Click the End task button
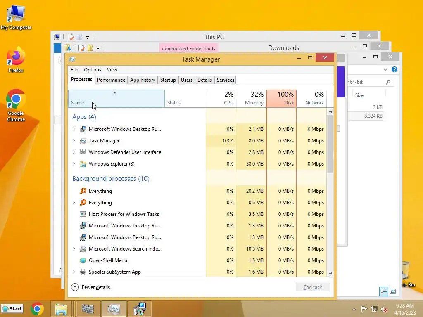 (x=313, y=287)
